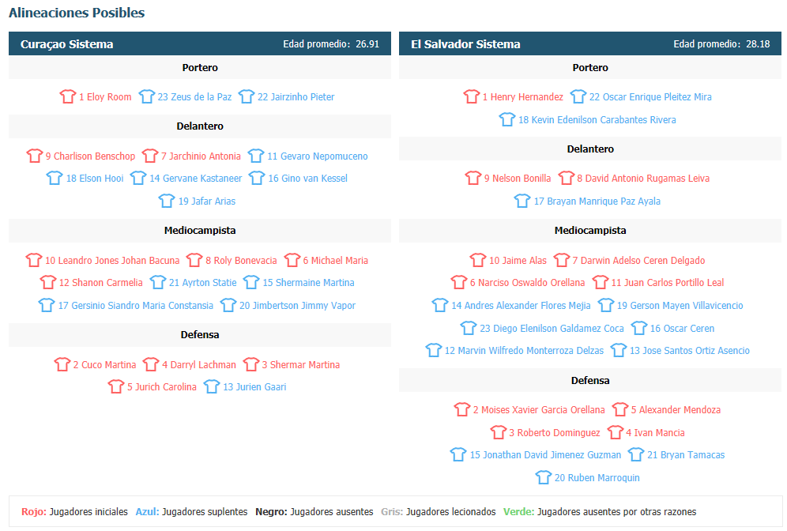Viewport: 787px width, 531px height.
Task: Click the red jersey icon beside Michael Maria
Action: click(x=292, y=260)
